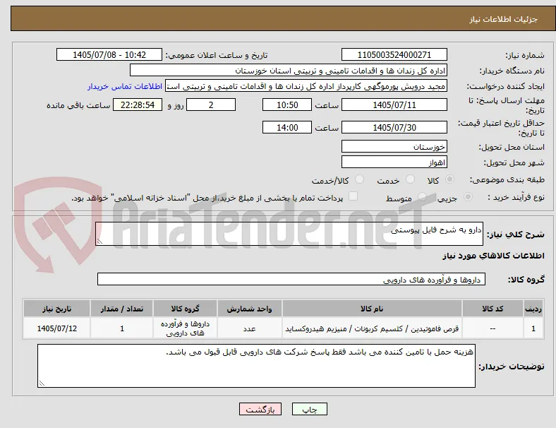Select the کالا/خدمت radio button

[x=360, y=179]
